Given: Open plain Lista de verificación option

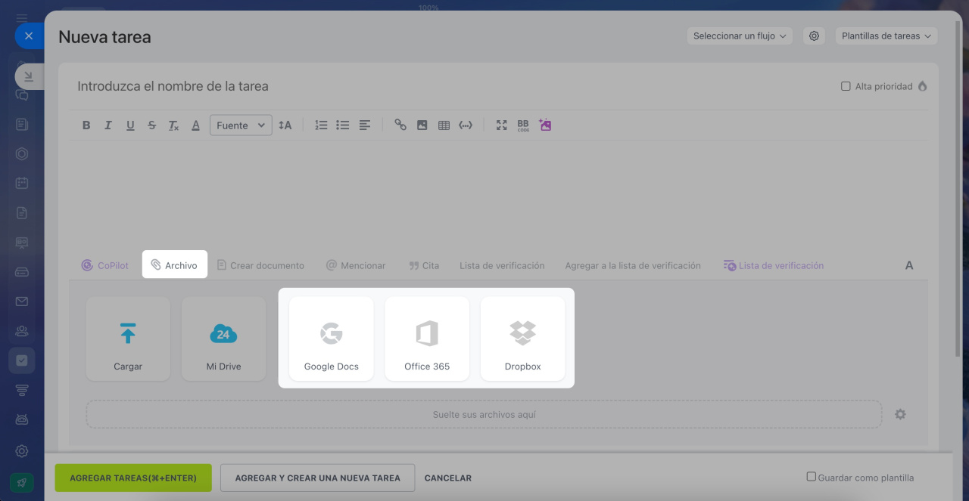Looking at the screenshot, I should point(502,265).
